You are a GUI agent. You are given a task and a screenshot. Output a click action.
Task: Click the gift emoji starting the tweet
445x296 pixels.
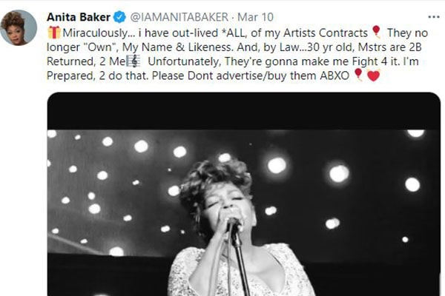point(53,32)
